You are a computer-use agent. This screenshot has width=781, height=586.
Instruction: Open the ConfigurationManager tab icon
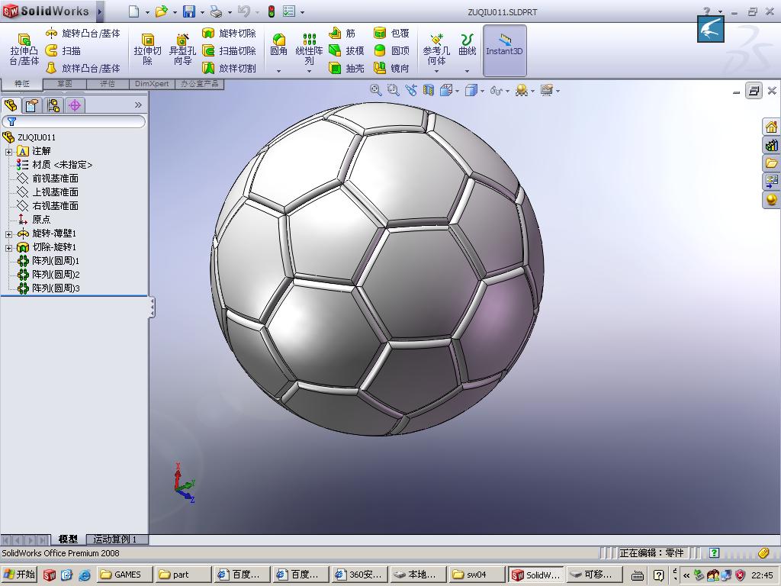pyautogui.click(x=53, y=105)
